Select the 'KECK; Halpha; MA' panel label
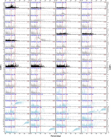Image resolution: width=111 pixels, height=137 pixels. 36,114
